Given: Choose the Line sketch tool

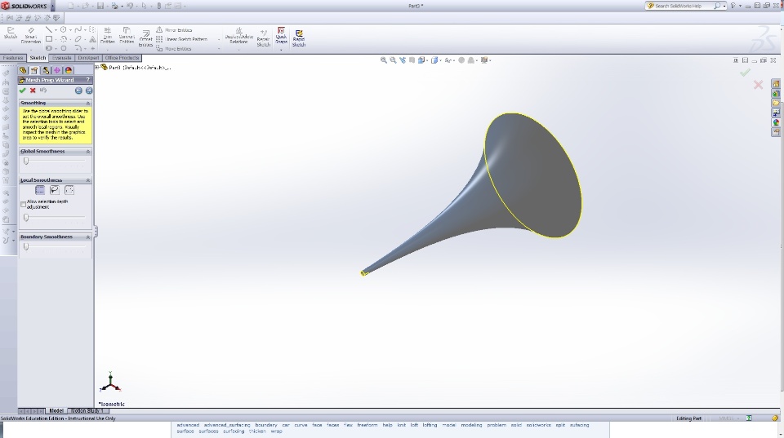Looking at the screenshot, I should [48, 30].
